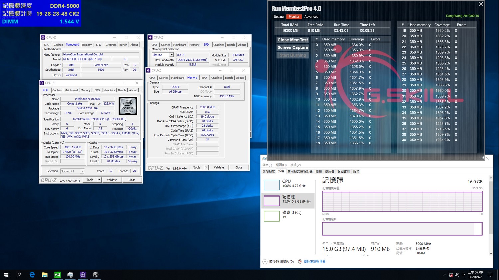Screen dimensions: 499x280
Task: Click title icon of CPU-Z SPD window
Action: (x=150, y=37)
